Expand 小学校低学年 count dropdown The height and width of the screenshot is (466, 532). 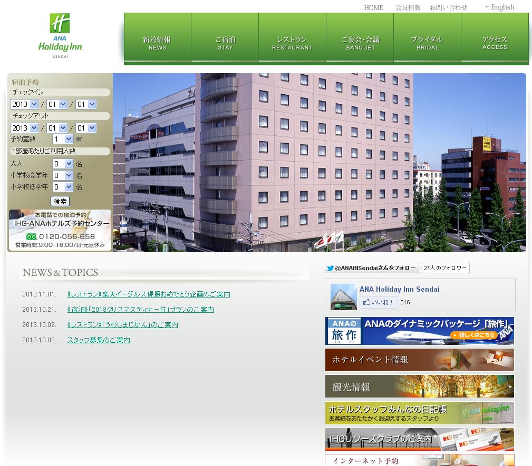[63, 187]
